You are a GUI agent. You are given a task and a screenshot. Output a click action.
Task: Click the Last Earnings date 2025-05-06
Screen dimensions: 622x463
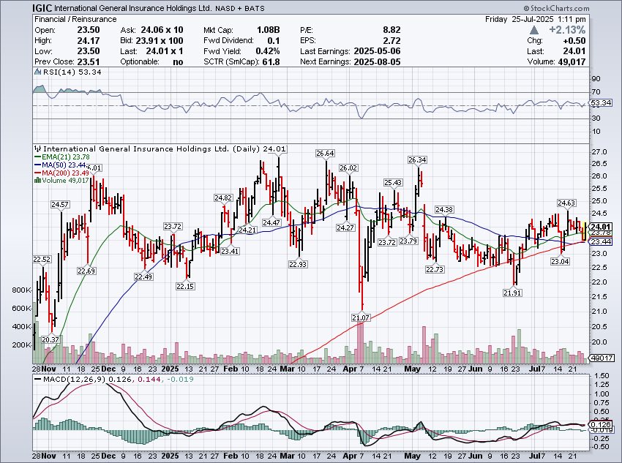tap(377, 51)
